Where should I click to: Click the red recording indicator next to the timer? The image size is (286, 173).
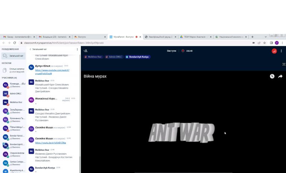183,51
